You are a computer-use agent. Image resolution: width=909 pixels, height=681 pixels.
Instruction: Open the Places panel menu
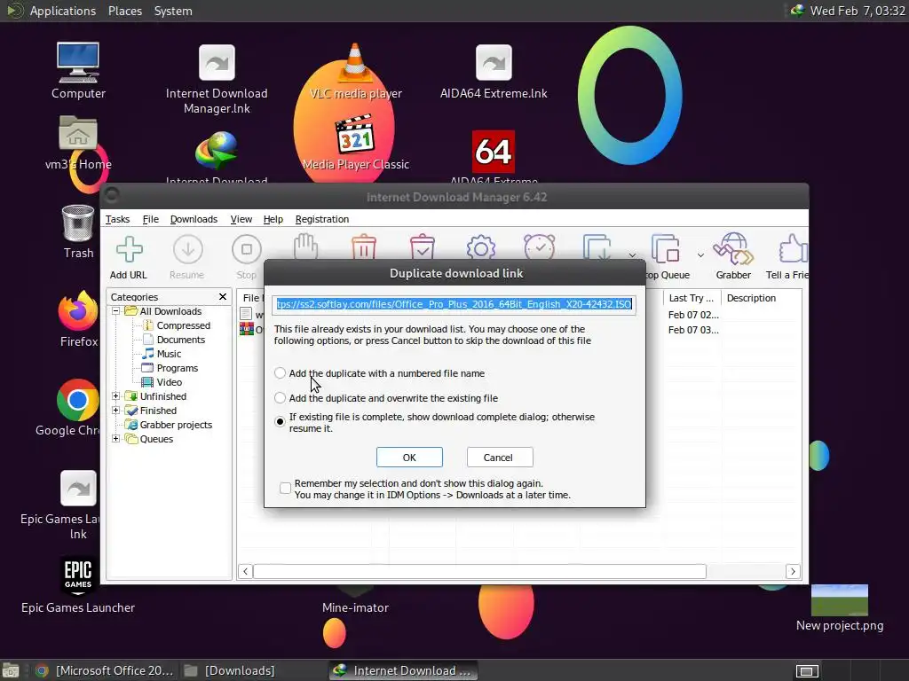[125, 11]
